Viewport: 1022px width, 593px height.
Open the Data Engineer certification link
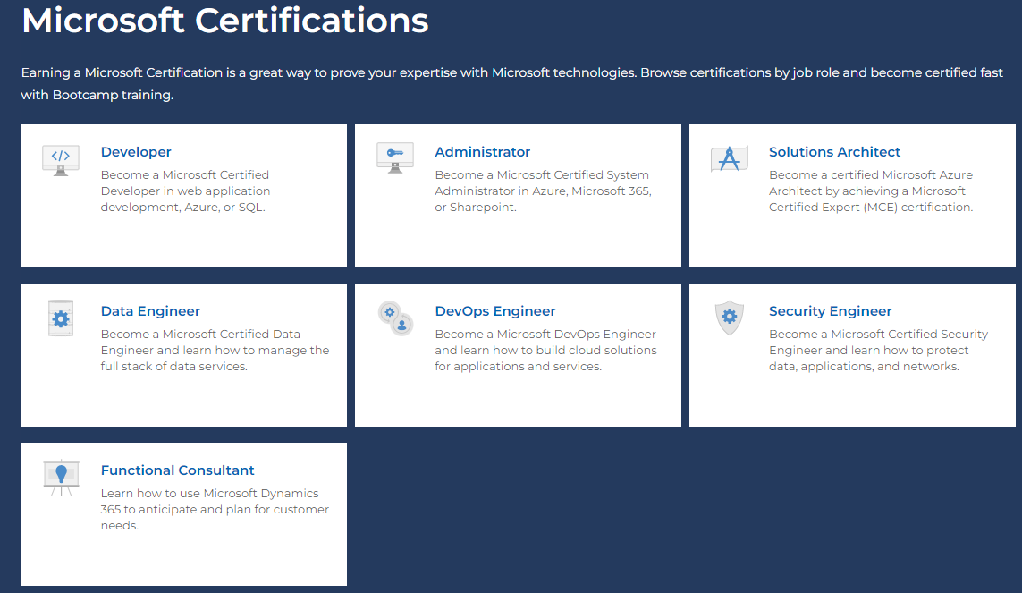[x=150, y=310]
